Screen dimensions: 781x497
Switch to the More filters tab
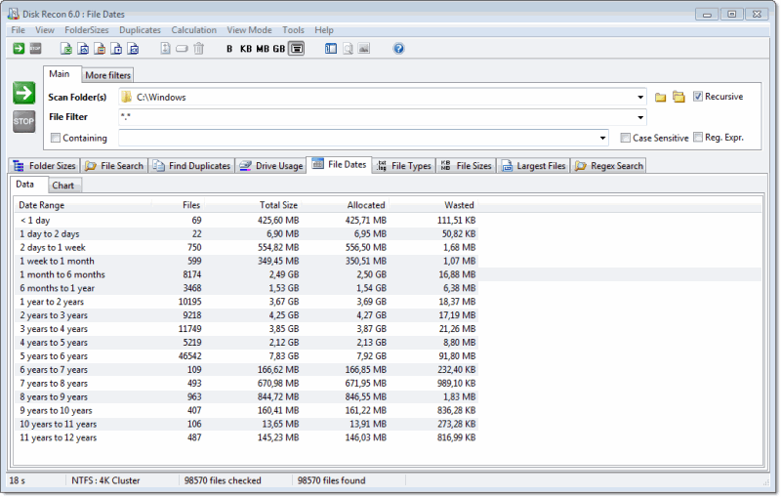coord(107,75)
